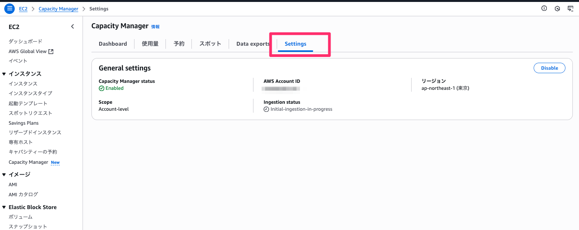Open the 予約 tab
The width and height of the screenshot is (579, 230).
(179, 44)
